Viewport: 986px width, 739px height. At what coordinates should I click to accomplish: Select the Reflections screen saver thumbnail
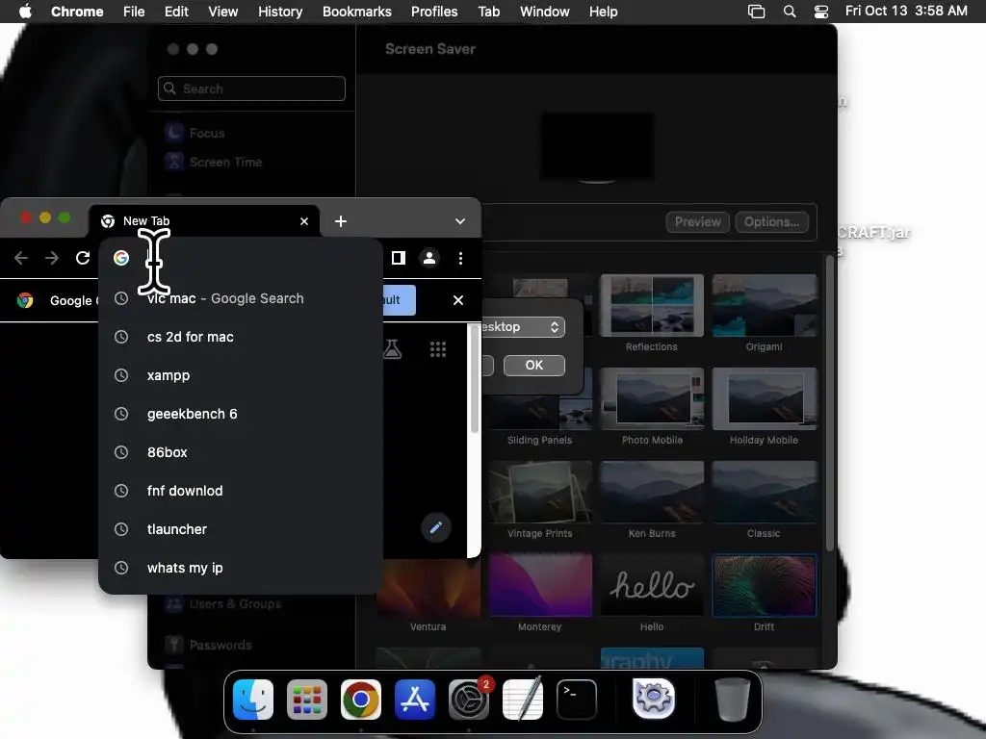coord(652,305)
